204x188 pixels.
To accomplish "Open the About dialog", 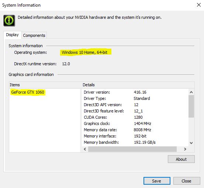I will coord(181,159).
